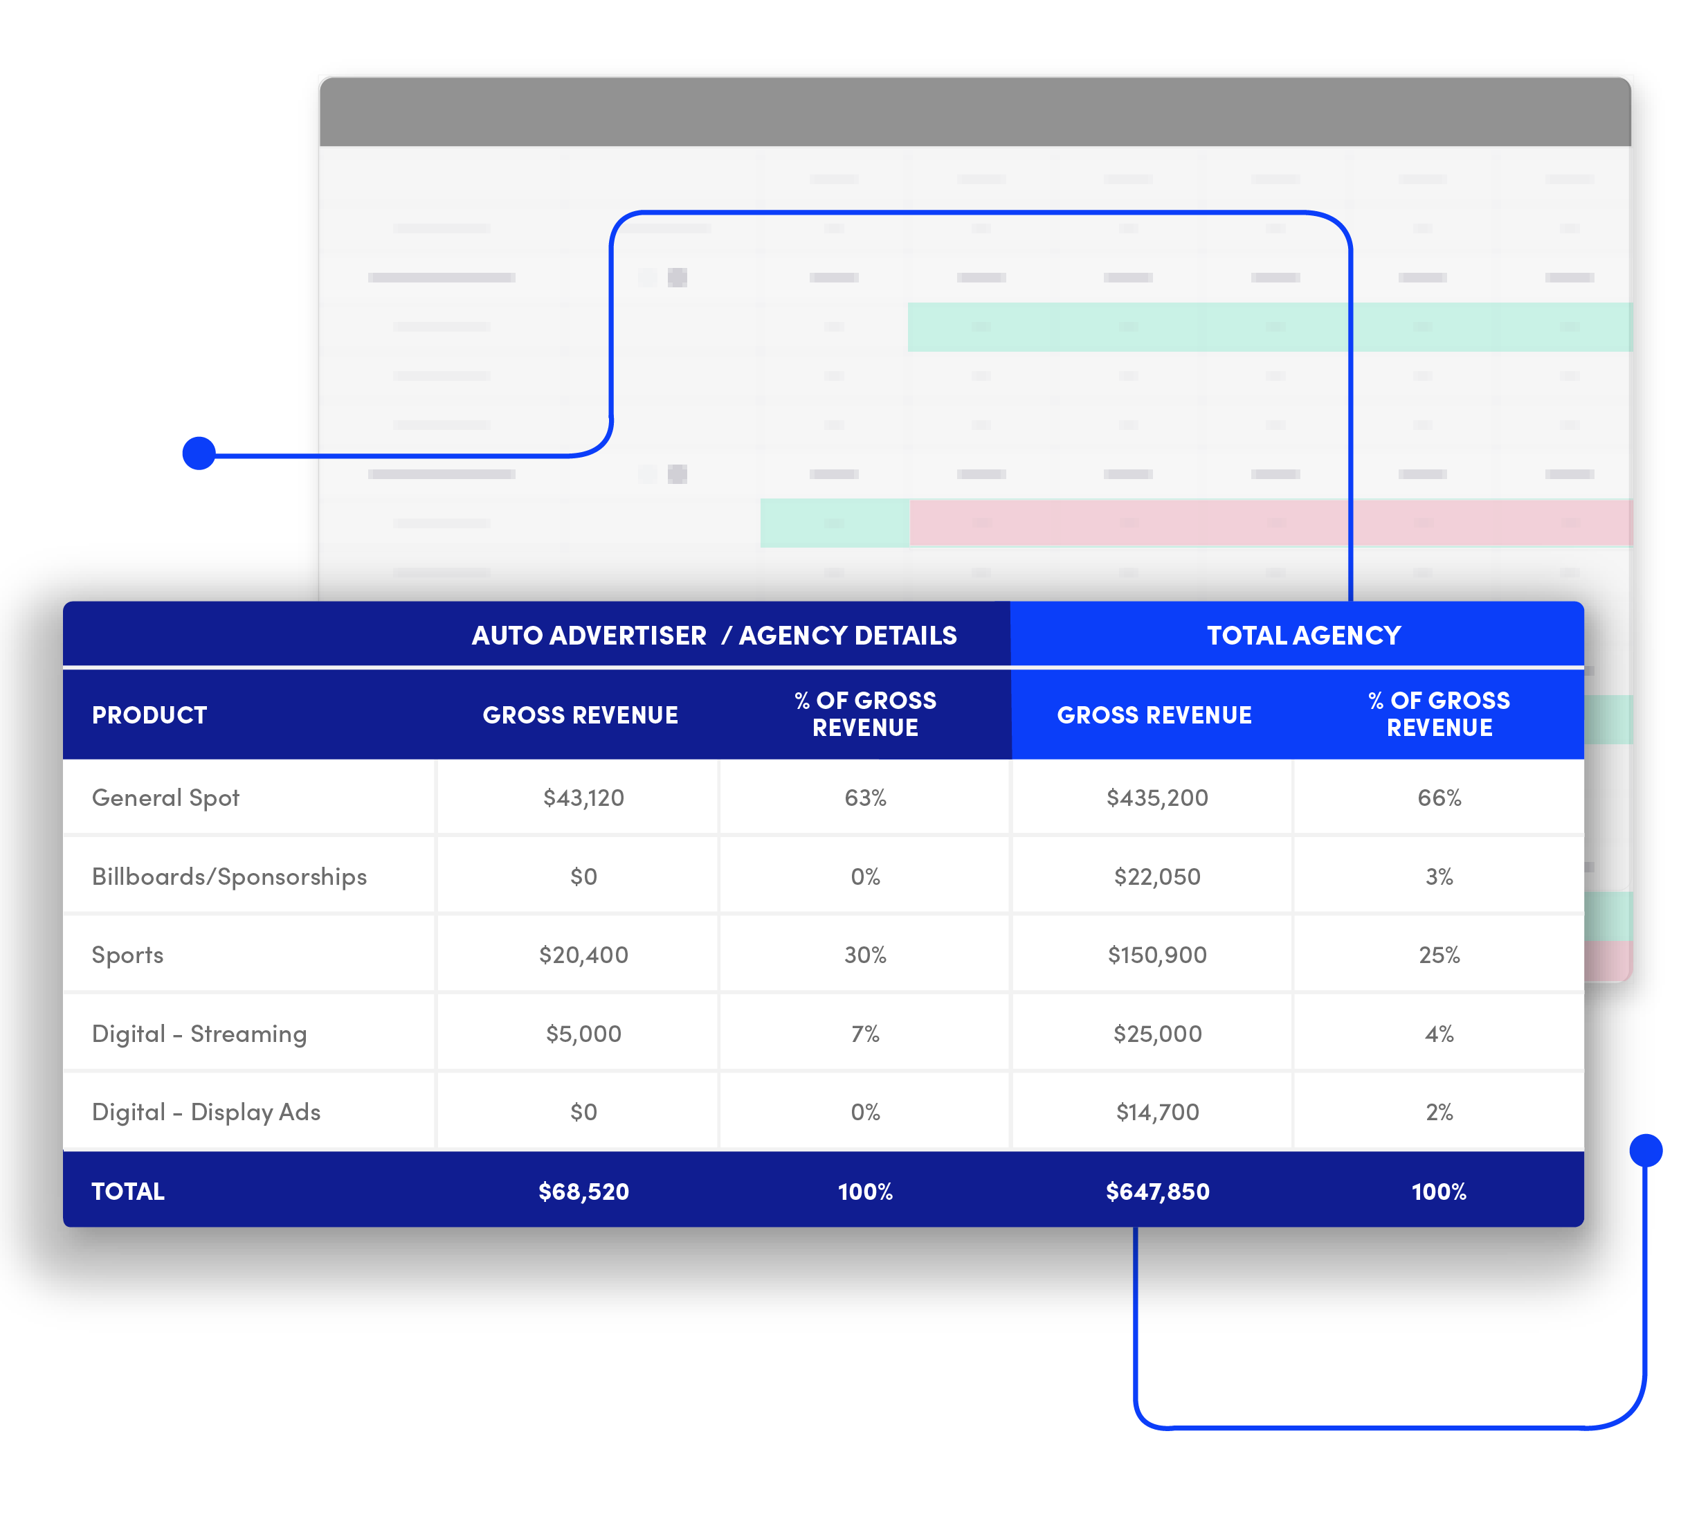Click the long green highlighted bar in blurred grid

tap(1128, 327)
